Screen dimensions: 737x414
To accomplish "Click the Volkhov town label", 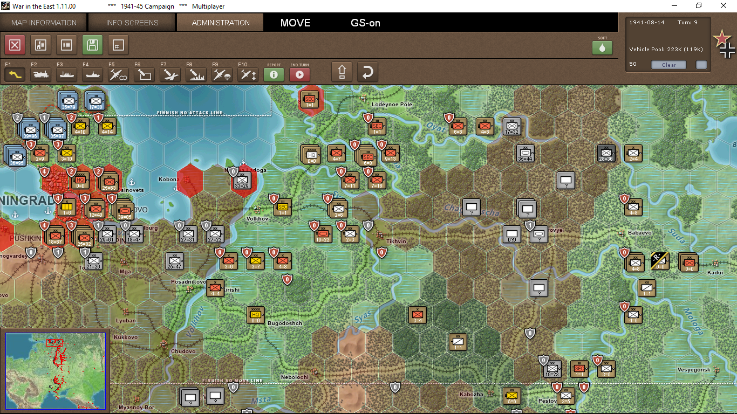I will tap(257, 219).
